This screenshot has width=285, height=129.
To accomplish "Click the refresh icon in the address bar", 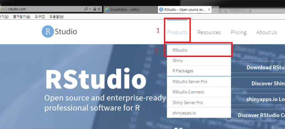I will (99, 9).
